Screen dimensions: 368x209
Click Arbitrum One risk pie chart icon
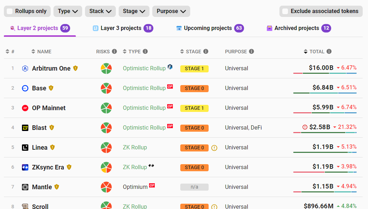click(106, 68)
